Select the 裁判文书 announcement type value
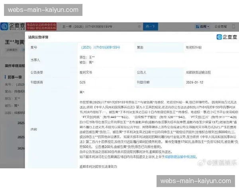This screenshot has height=191, width=239. (86, 72)
